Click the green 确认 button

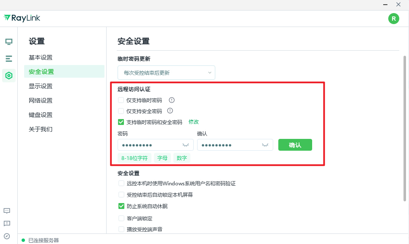295,144
